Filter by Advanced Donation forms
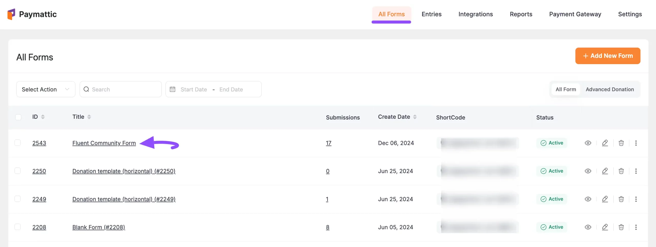The width and height of the screenshot is (656, 247). (610, 89)
